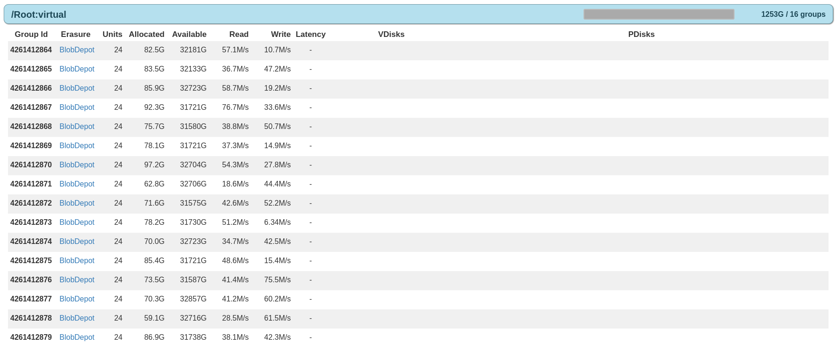Image resolution: width=836 pixels, height=358 pixels.
Task: Click the PDisks column header
Action: [x=641, y=35]
